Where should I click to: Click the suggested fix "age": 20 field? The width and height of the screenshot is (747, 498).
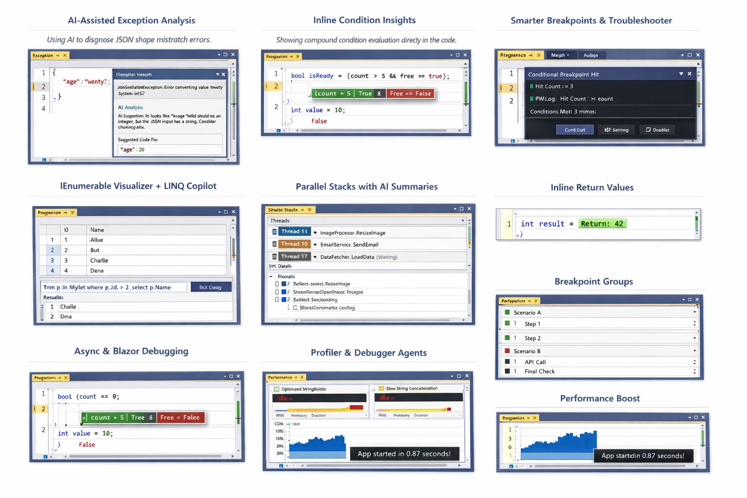(170, 149)
